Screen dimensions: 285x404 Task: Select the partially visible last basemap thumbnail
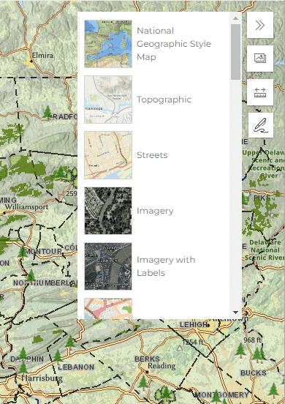point(108,309)
